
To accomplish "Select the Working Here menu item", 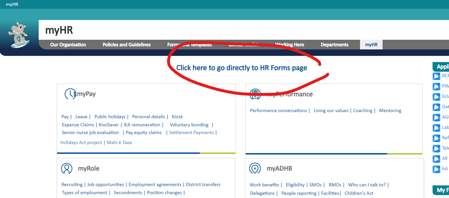I will click(289, 45).
